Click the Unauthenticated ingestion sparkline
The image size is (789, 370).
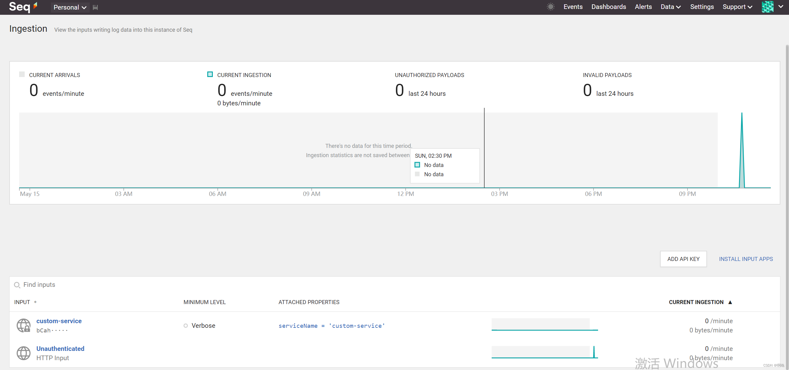[x=545, y=352]
